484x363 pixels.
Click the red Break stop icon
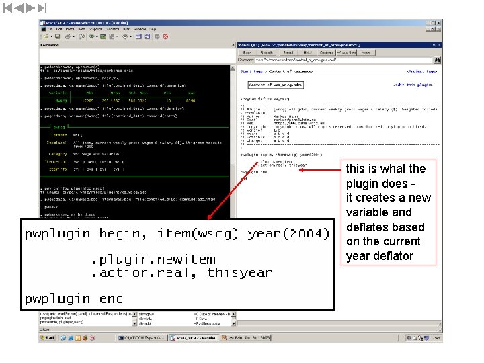click(165, 37)
